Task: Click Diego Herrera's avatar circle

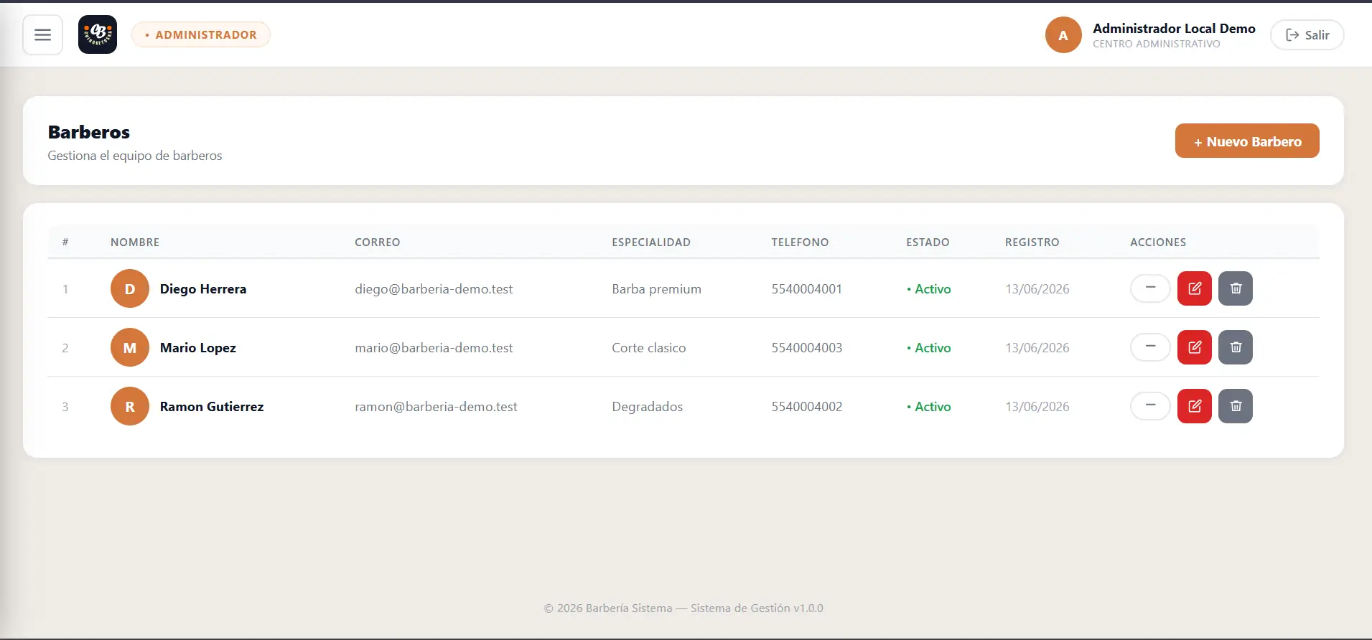Action: tap(130, 288)
